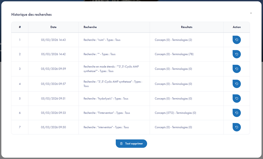Click the Recherche column header
263x159 pixels.
tap(90, 27)
